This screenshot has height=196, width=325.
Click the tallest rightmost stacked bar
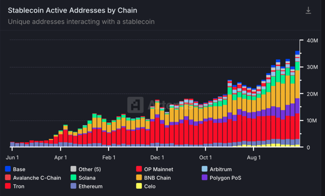(x=297, y=99)
